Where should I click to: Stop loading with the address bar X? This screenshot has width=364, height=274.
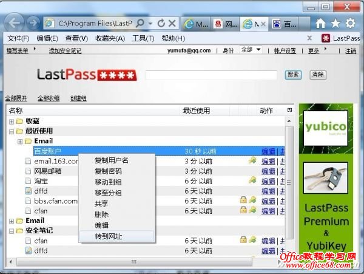[x=172, y=23]
